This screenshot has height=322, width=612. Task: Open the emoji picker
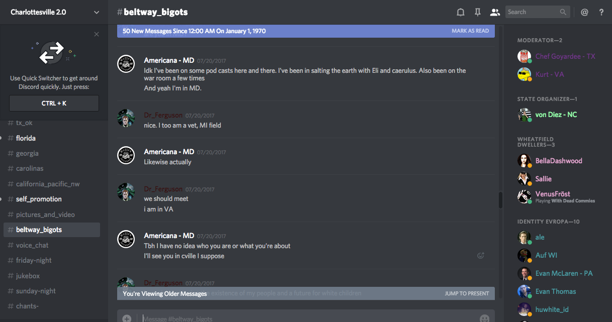(x=484, y=318)
